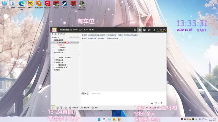Viewport: 218px width, 122px height.
Task: Select the red 末日方长 sub-channel
Action: tap(61, 45)
